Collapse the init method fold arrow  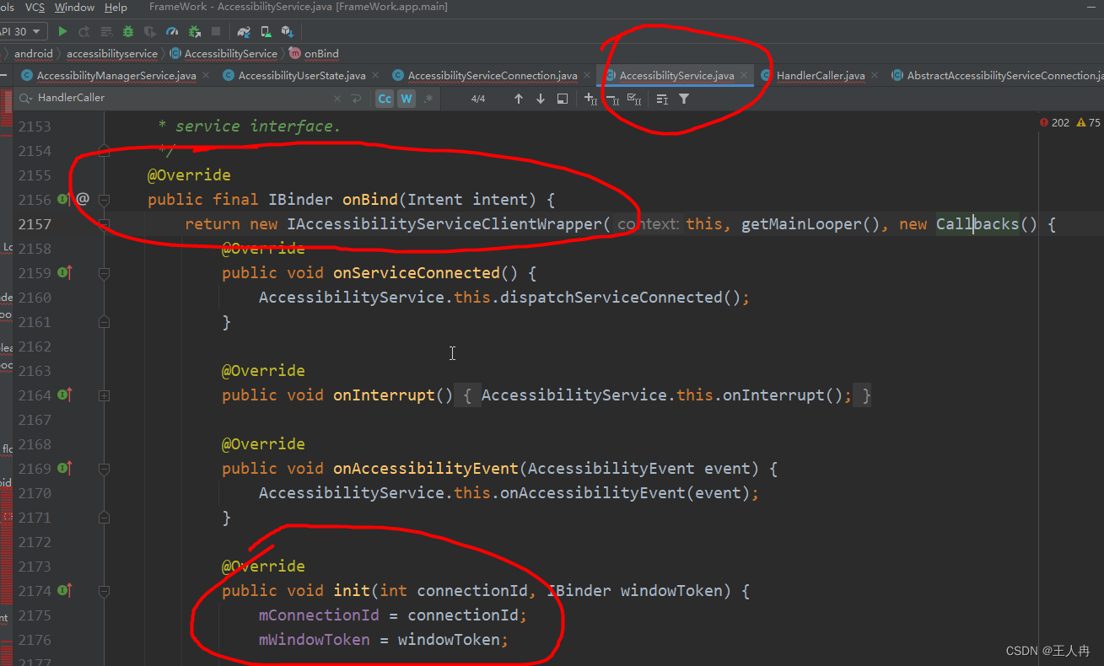point(104,591)
